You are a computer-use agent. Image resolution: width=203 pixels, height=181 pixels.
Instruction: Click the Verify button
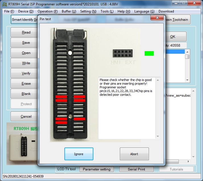click(24, 73)
